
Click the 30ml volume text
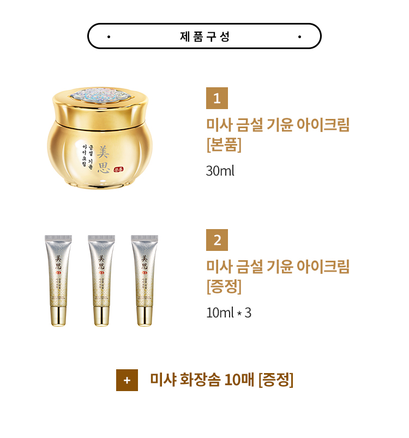click(x=220, y=171)
